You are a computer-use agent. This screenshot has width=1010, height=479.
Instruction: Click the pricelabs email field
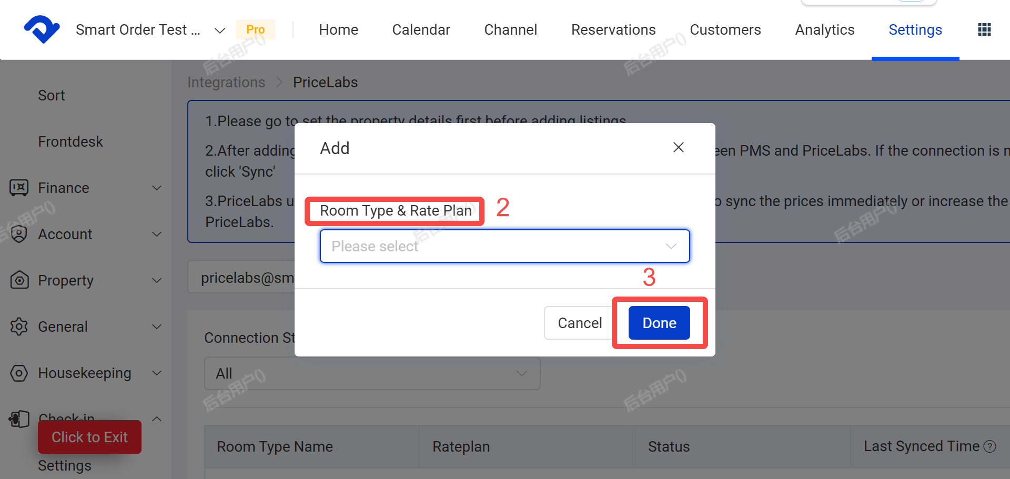coord(242,277)
